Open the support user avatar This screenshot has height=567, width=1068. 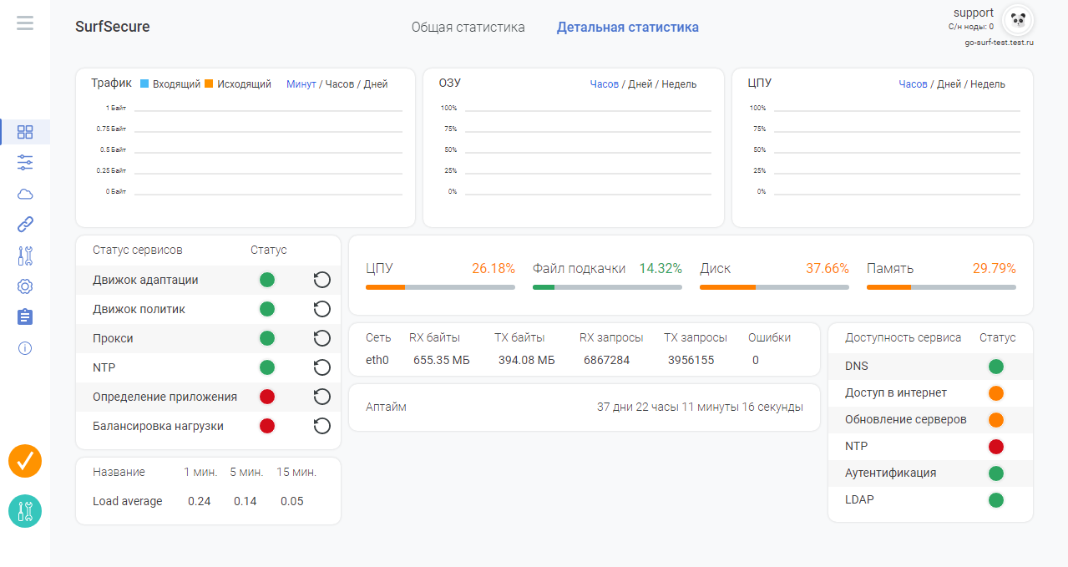(x=1017, y=20)
